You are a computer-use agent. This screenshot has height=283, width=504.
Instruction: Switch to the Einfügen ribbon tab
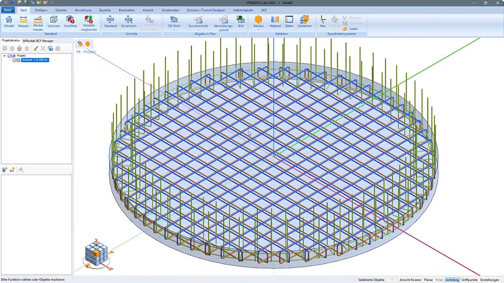click(x=41, y=10)
